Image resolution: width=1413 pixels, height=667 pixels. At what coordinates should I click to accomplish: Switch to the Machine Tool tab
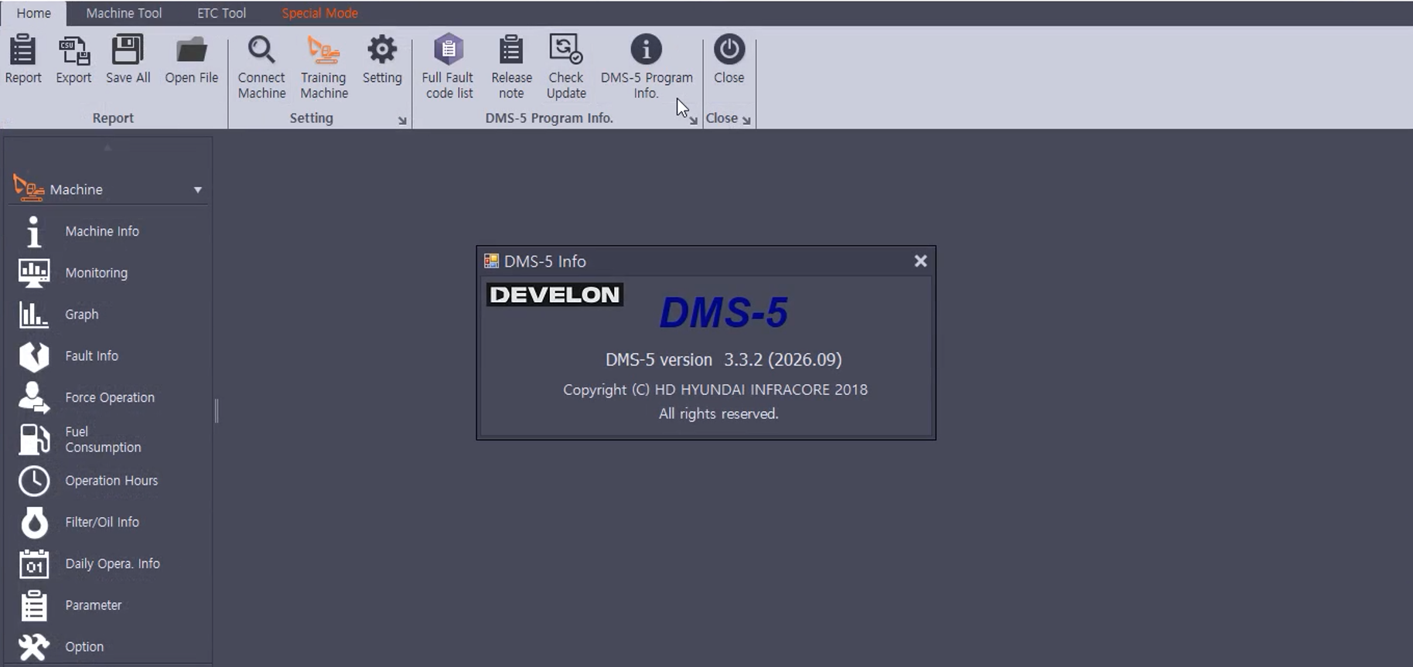click(124, 13)
